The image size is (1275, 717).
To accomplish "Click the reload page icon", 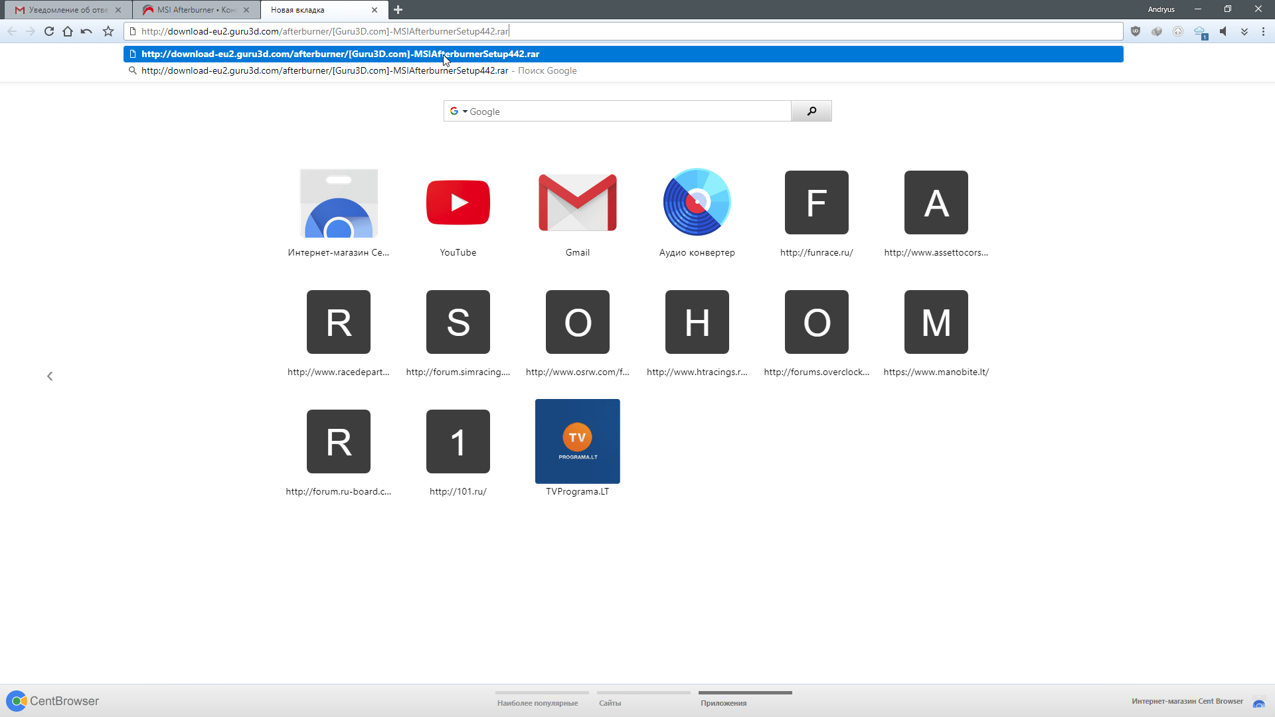I will [x=49, y=31].
